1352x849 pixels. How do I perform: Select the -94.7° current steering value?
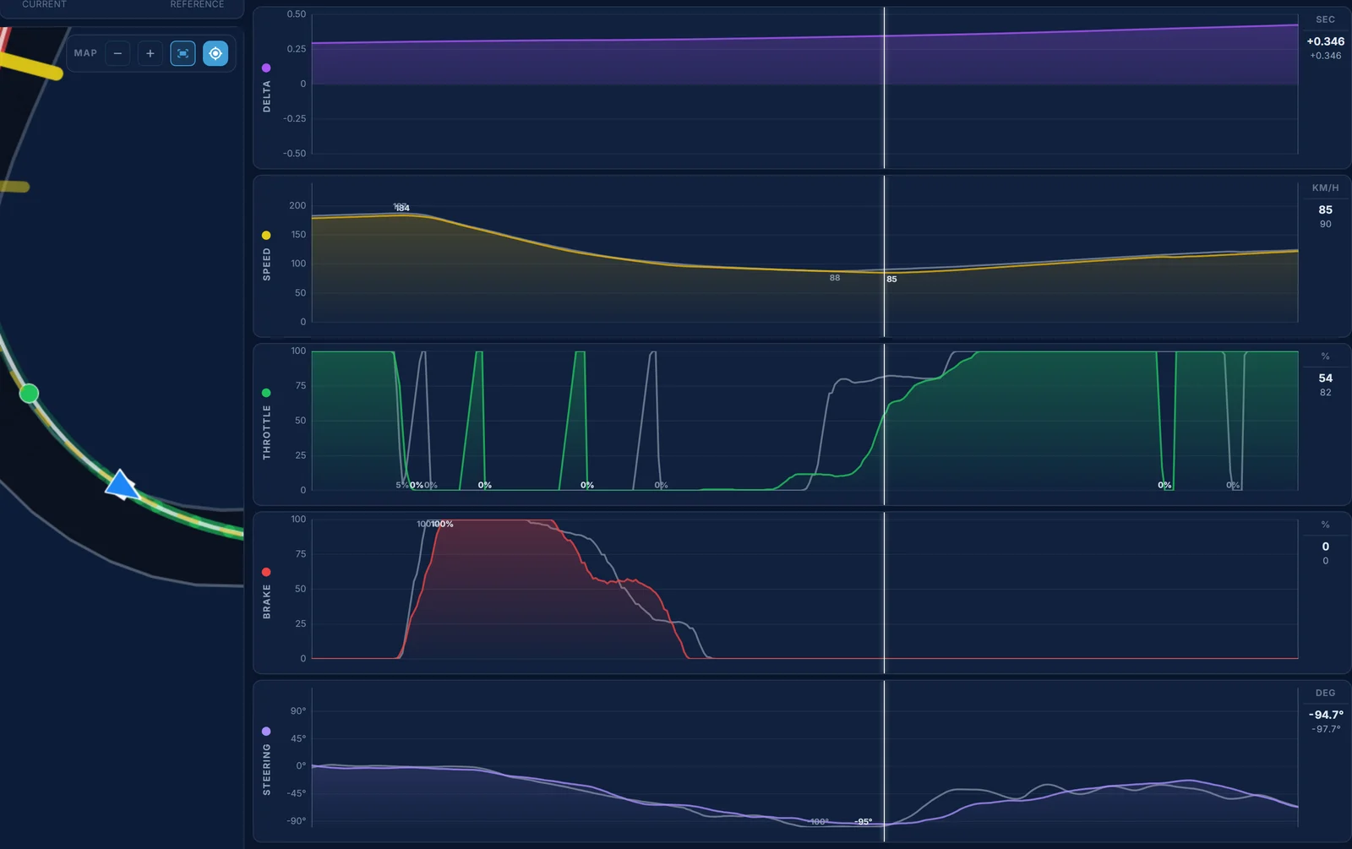[x=1325, y=715]
